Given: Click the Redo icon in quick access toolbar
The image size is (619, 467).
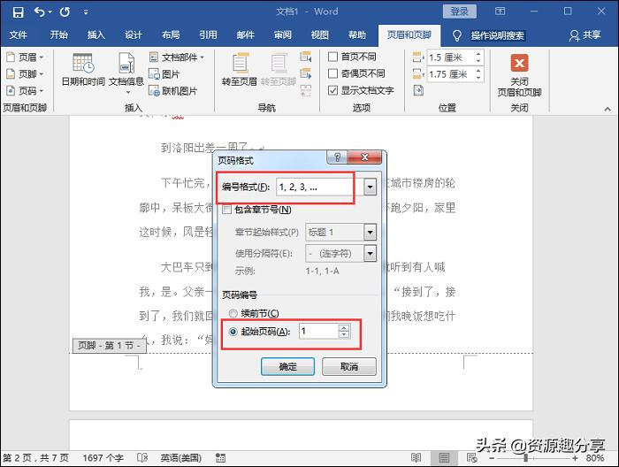Looking at the screenshot, I should click(x=65, y=11).
